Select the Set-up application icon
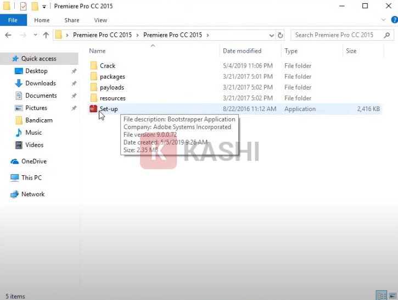The width and height of the screenshot is (398, 300). pos(93,109)
